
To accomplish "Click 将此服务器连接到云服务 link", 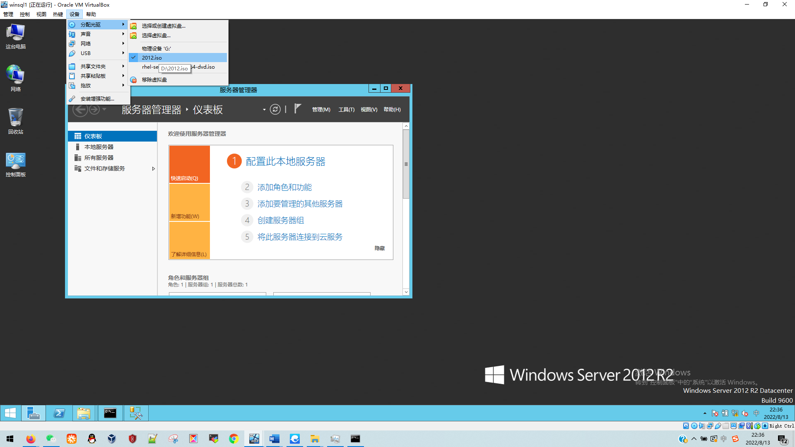I will (x=300, y=237).
